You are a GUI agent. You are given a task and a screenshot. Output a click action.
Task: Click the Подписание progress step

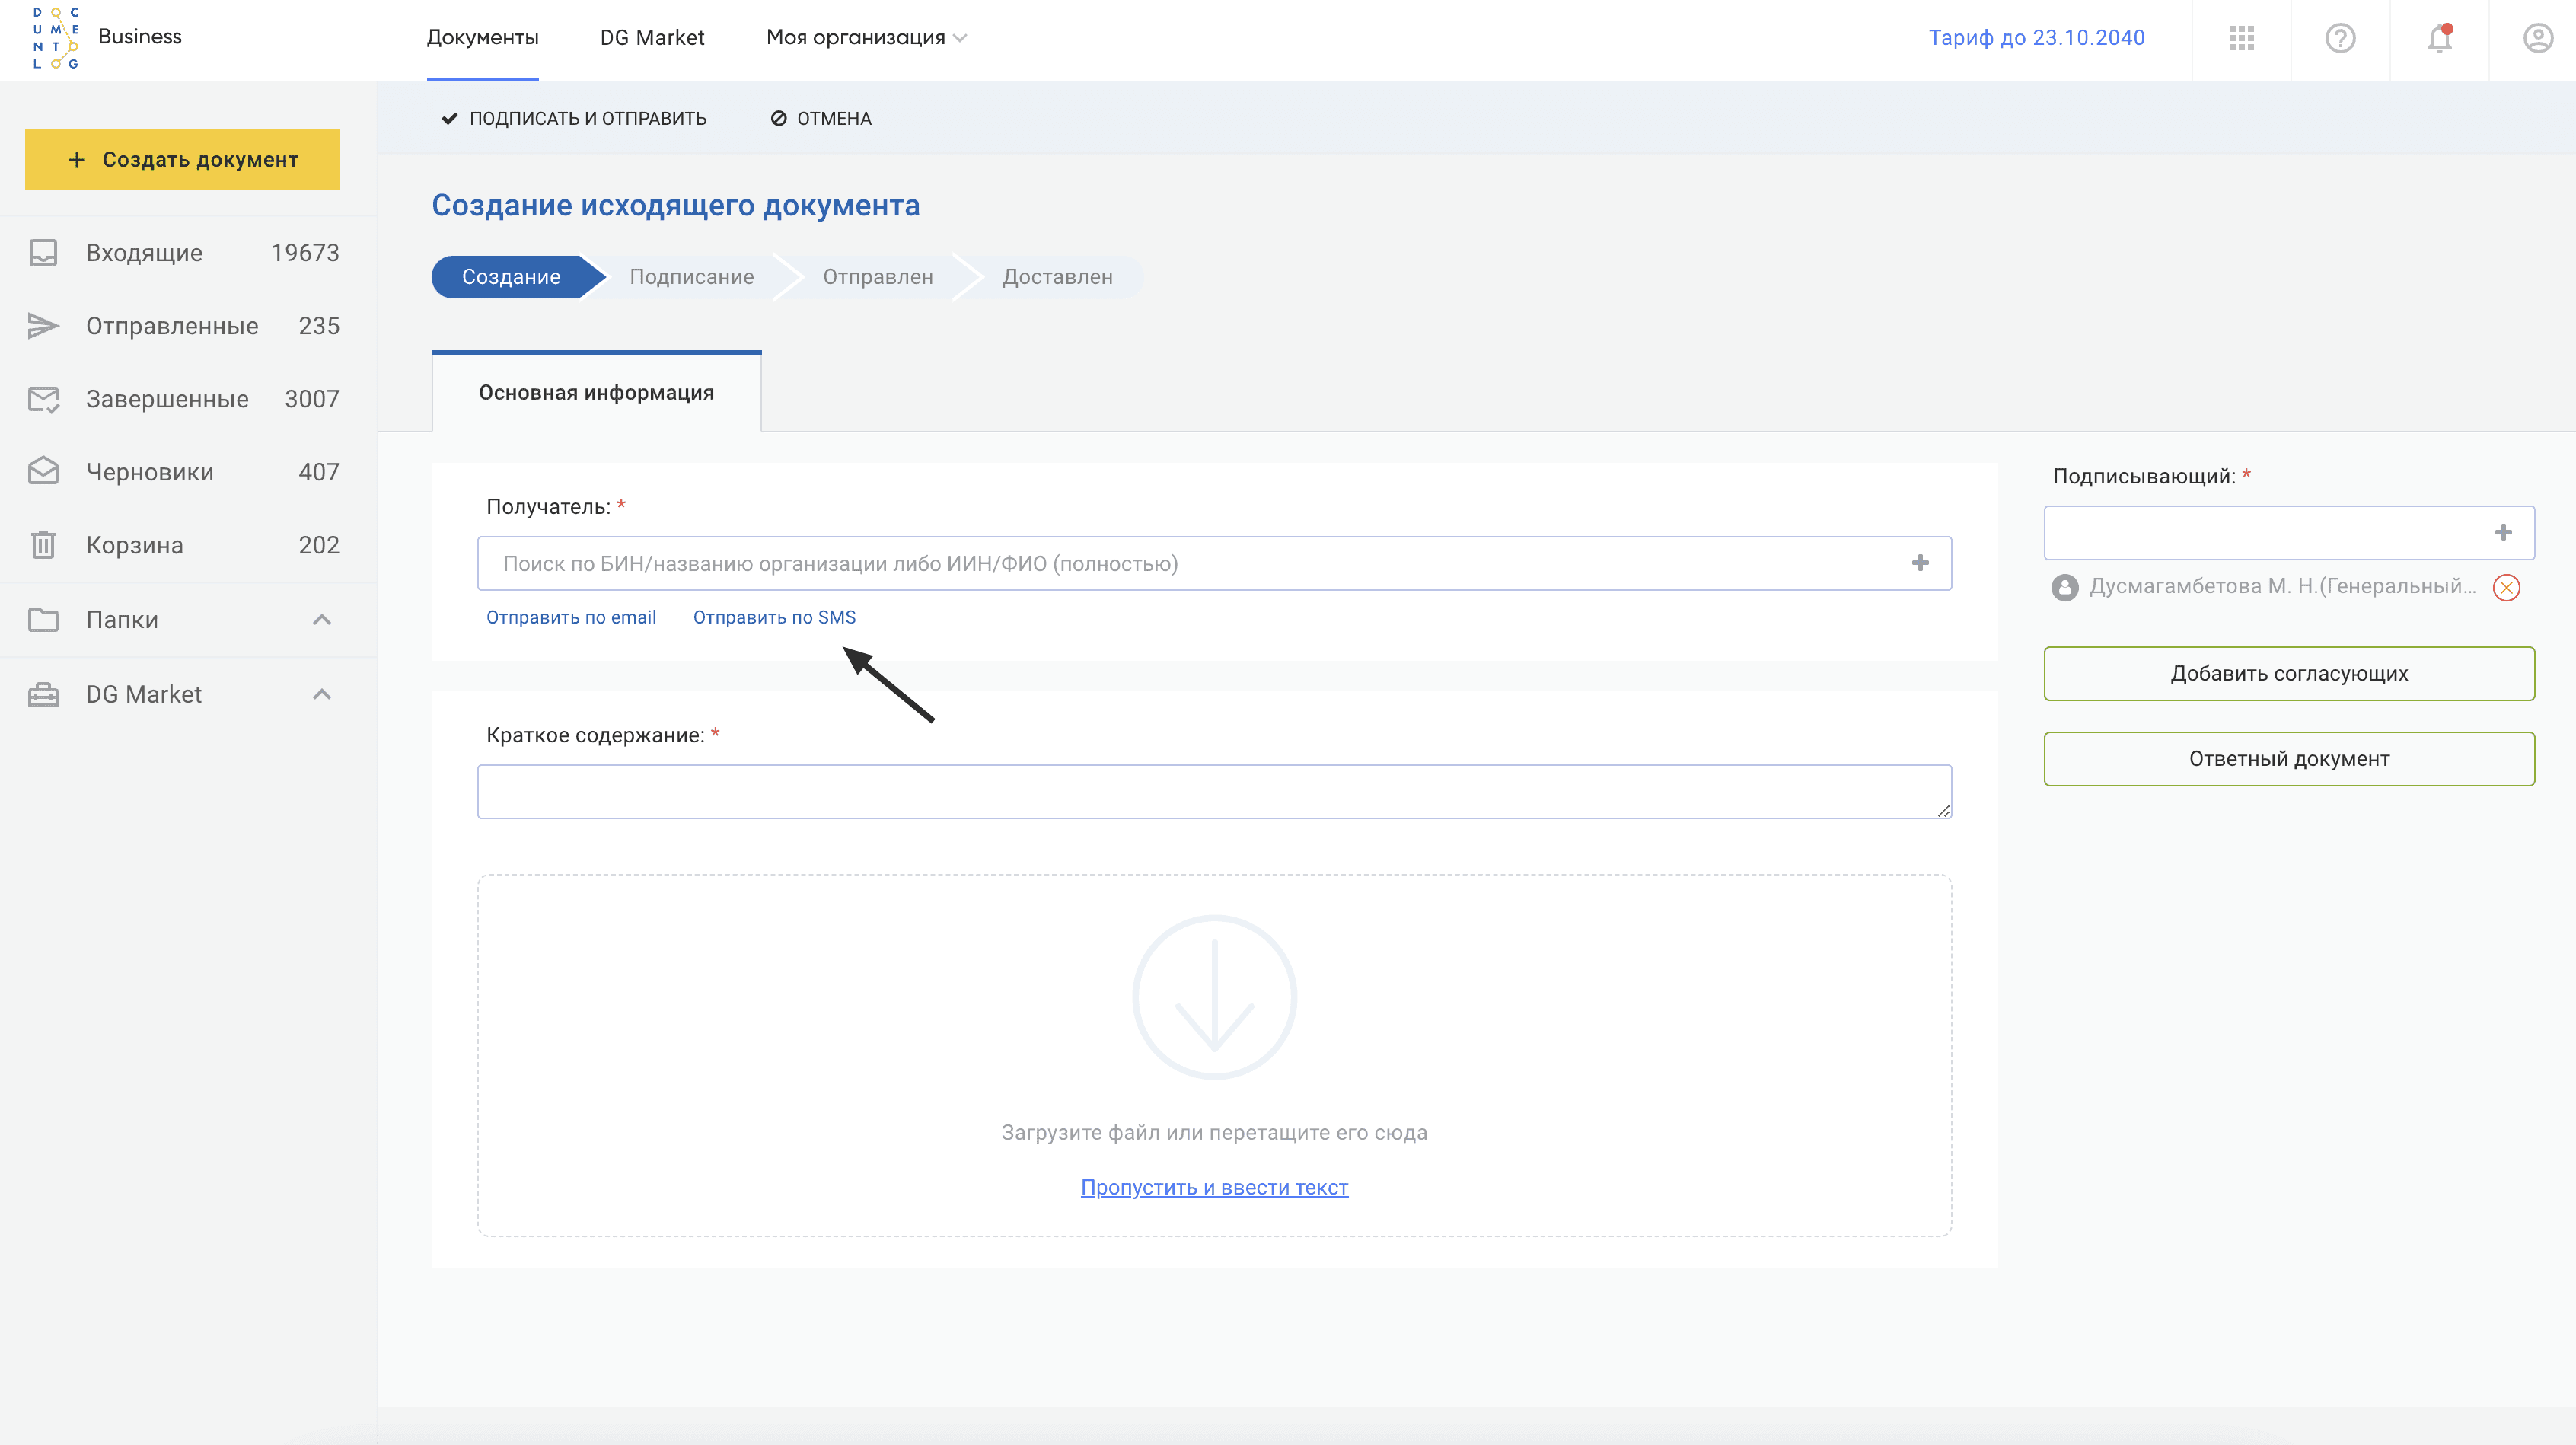691,277
